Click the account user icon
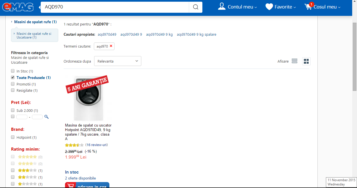357x188 pixels. [x=222, y=7]
